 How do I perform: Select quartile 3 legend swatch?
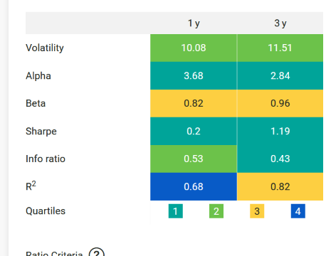pos(257,211)
